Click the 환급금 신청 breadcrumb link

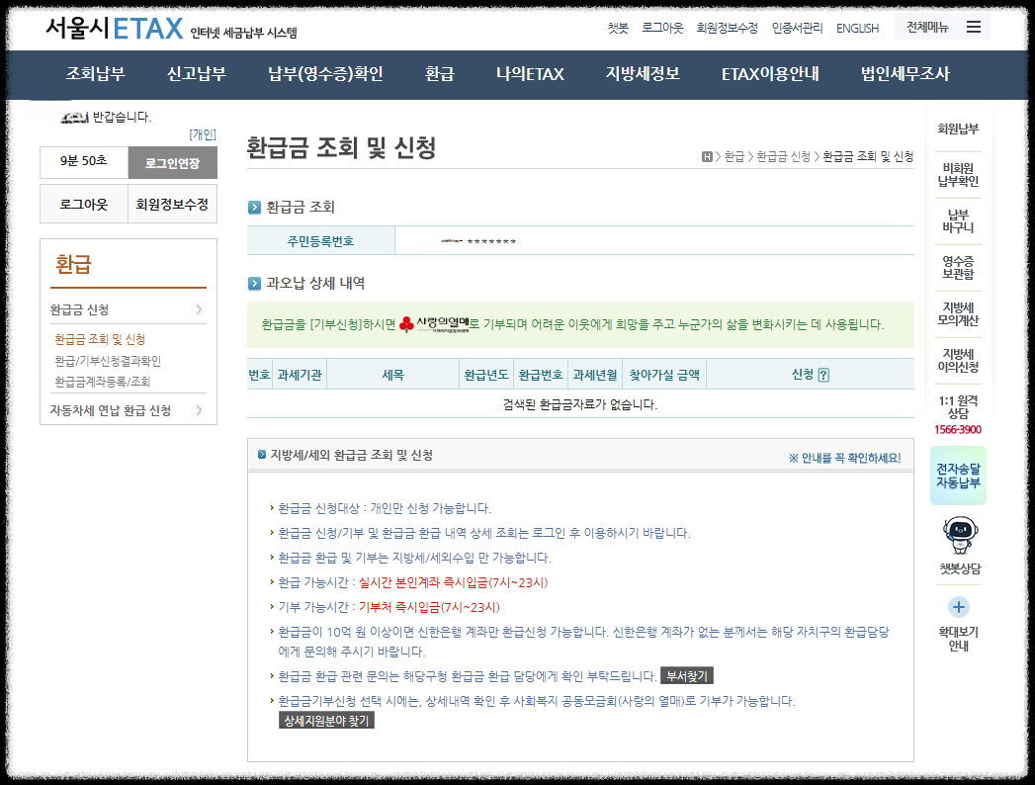783,156
